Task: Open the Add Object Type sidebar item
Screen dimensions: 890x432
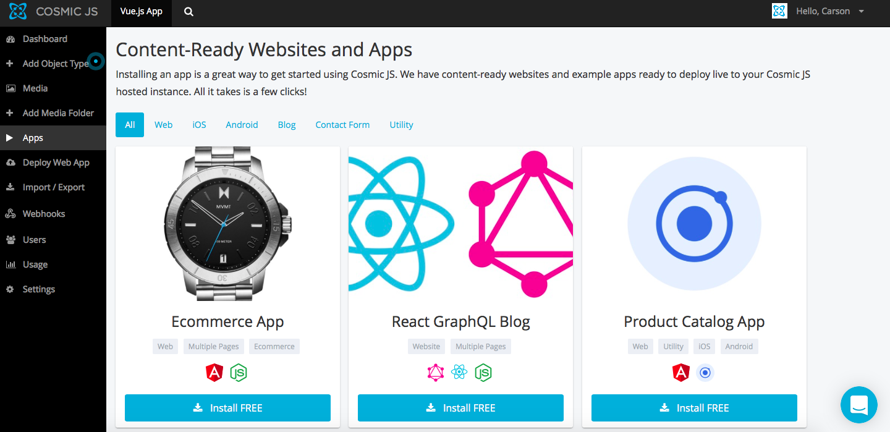Action: click(x=55, y=64)
